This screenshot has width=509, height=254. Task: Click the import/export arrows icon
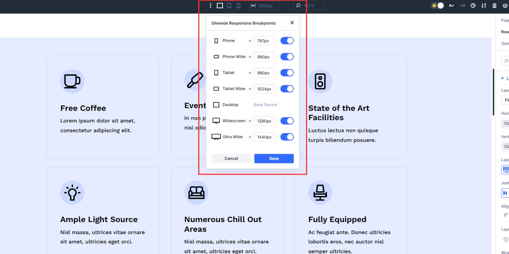(484, 5)
